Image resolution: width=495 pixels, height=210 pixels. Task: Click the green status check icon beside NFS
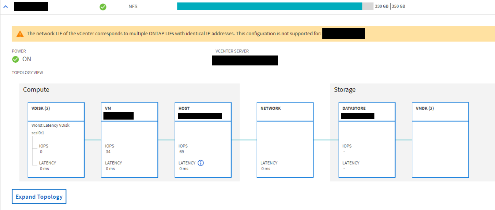(x=103, y=7)
